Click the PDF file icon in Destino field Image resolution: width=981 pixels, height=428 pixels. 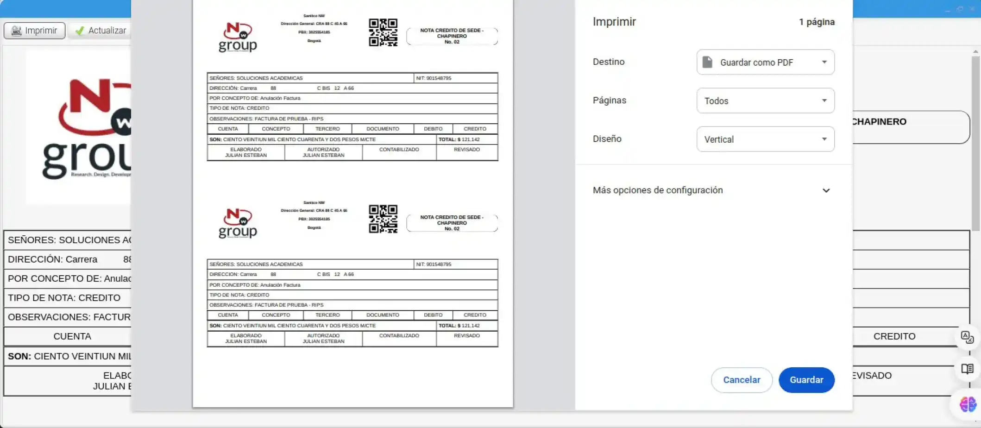point(707,62)
